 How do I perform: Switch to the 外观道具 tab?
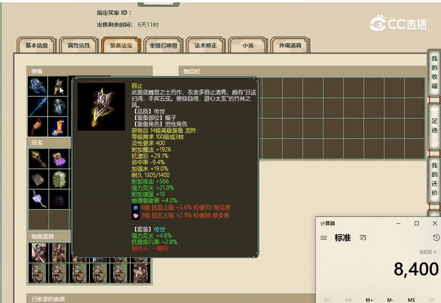click(290, 45)
